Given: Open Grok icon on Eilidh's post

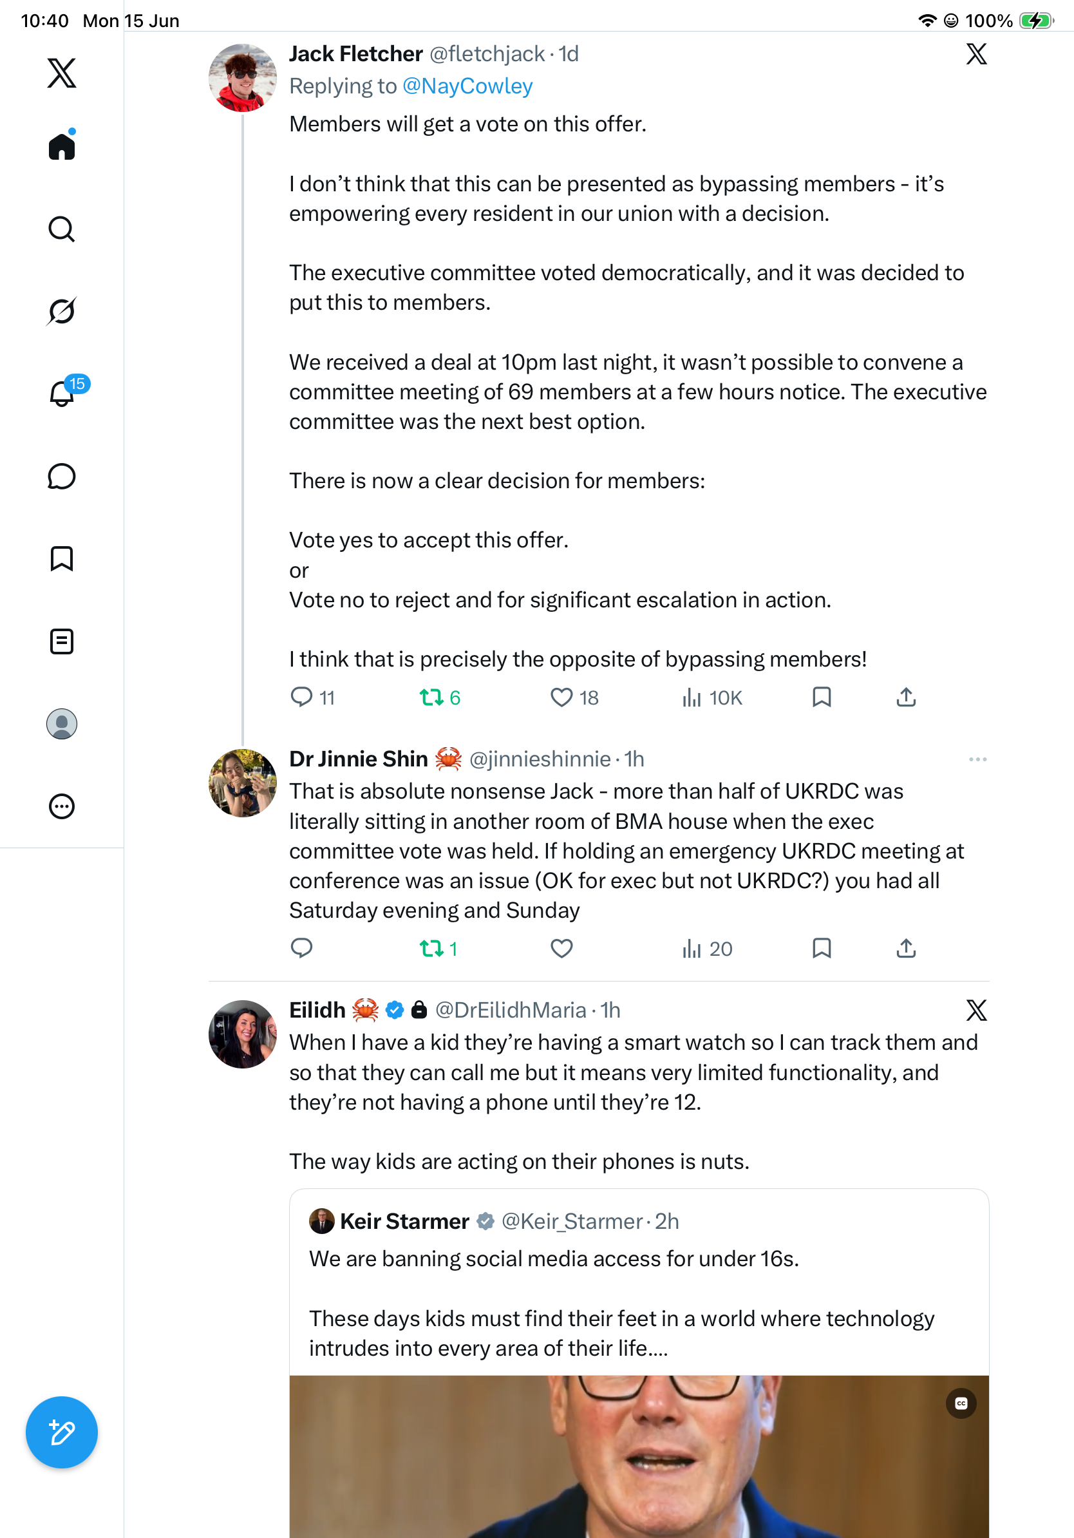Looking at the screenshot, I should click(x=976, y=1010).
